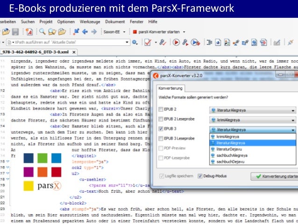
Task: Click the Format and Indent lines icon
Action: coord(209,42)
